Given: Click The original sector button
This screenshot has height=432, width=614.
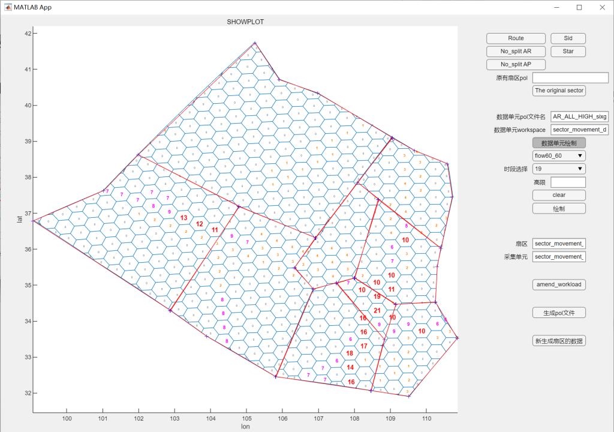Looking at the screenshot, I should point(559,91).
